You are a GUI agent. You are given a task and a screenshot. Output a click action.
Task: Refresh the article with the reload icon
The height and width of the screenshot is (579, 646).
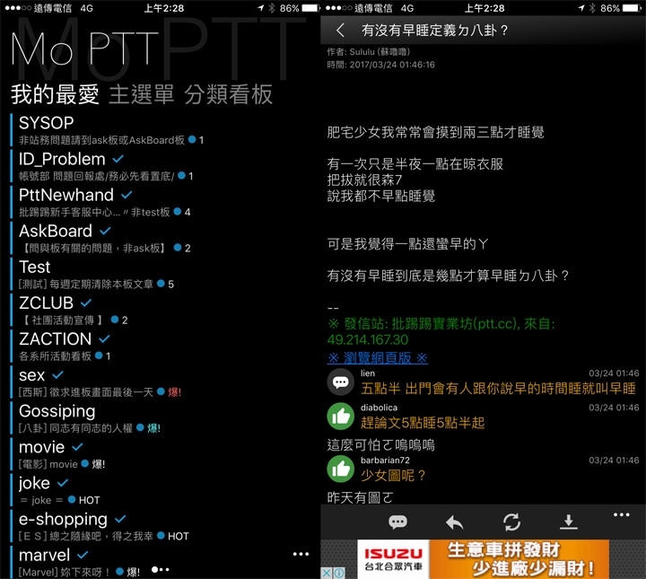click(512, 522)
